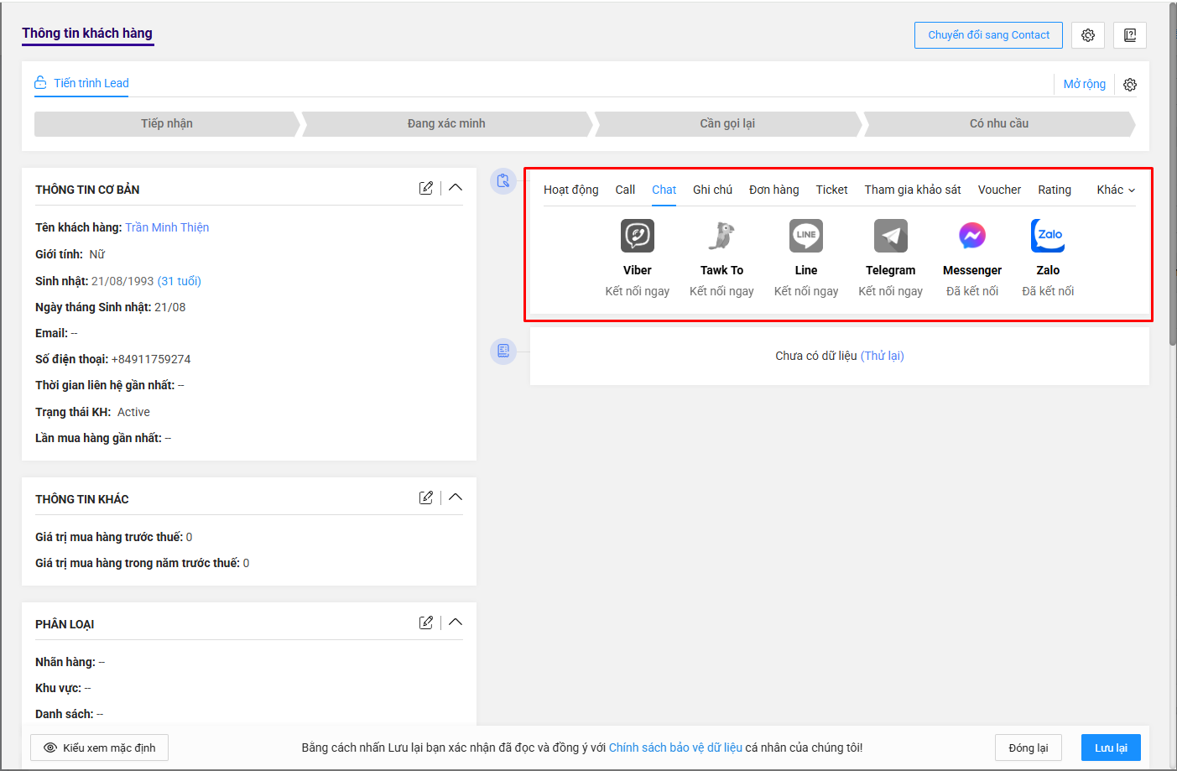The width and height of the screenshot is (1177, 771).
Task: Click the Mở rộng link
Action: click(1085, 84)
